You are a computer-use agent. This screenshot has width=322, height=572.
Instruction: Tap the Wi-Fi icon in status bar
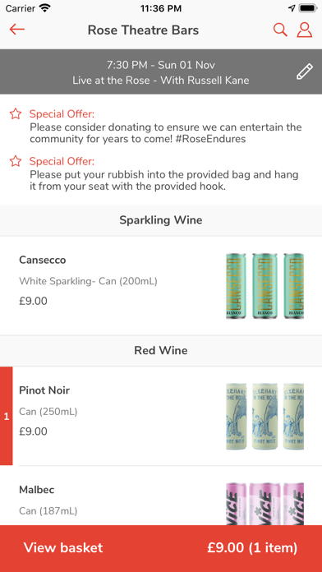click(x=45, y=8)
